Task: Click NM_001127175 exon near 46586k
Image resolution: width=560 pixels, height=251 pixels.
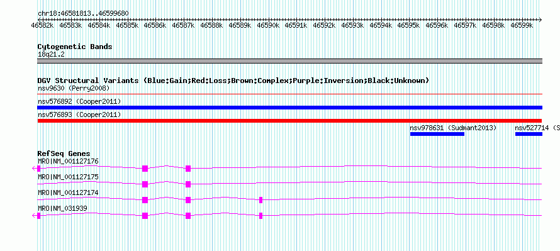Action: point(145,184)
